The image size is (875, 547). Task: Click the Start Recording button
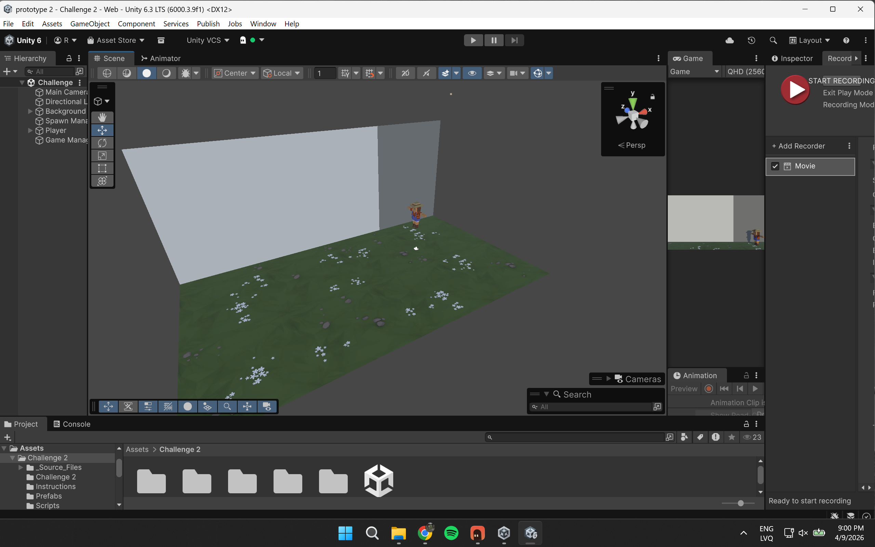[x=795, y=90]
